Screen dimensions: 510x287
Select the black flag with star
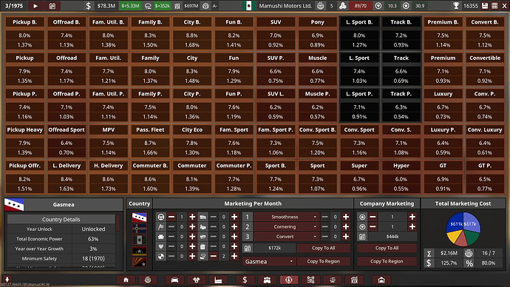[x=139, y=251]
